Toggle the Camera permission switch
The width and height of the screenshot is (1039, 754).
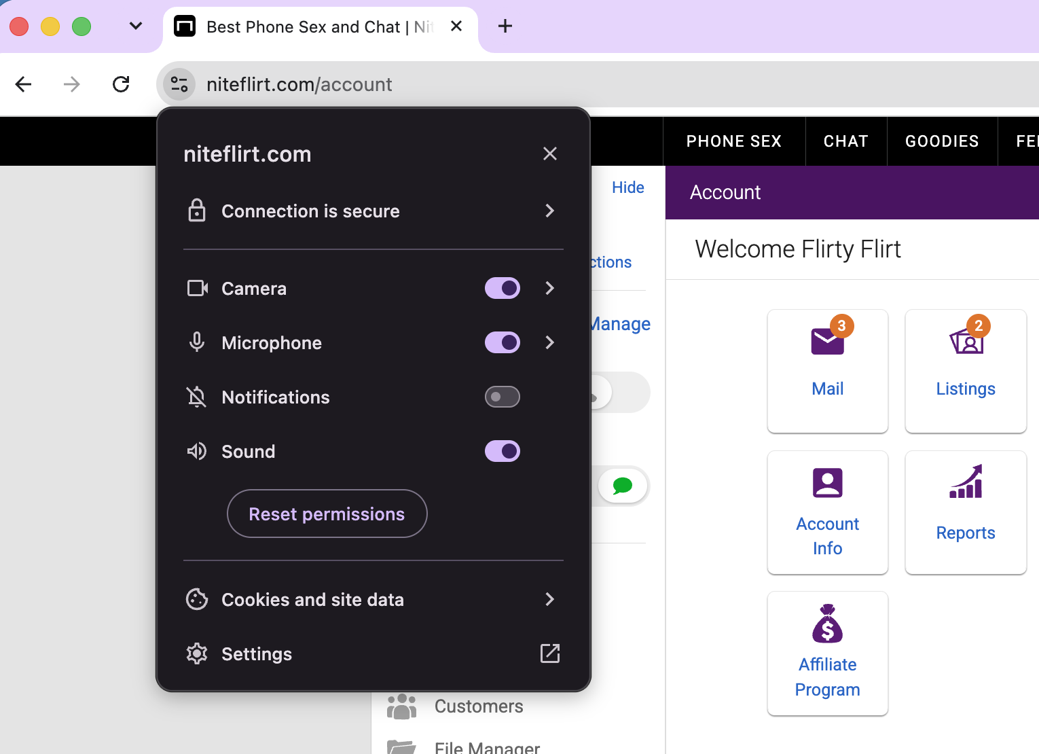pyautogui.click(x=503, y=288)
